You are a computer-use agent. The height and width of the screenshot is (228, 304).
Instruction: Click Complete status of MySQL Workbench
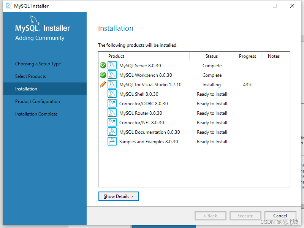pos(212,75)
